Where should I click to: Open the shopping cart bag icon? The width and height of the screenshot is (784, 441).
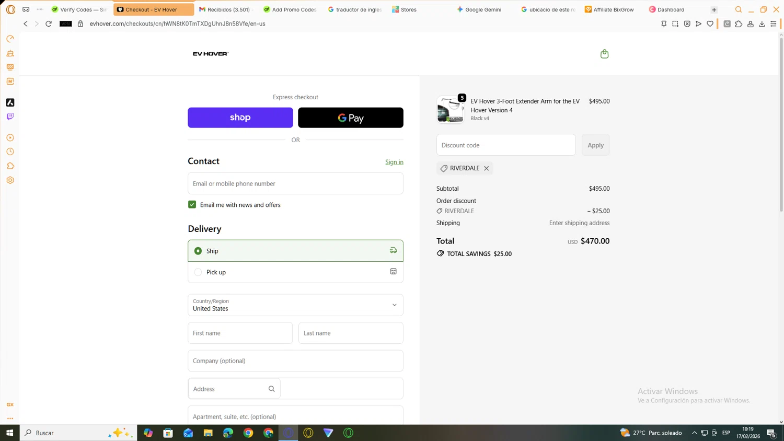[x=604, y=54]
